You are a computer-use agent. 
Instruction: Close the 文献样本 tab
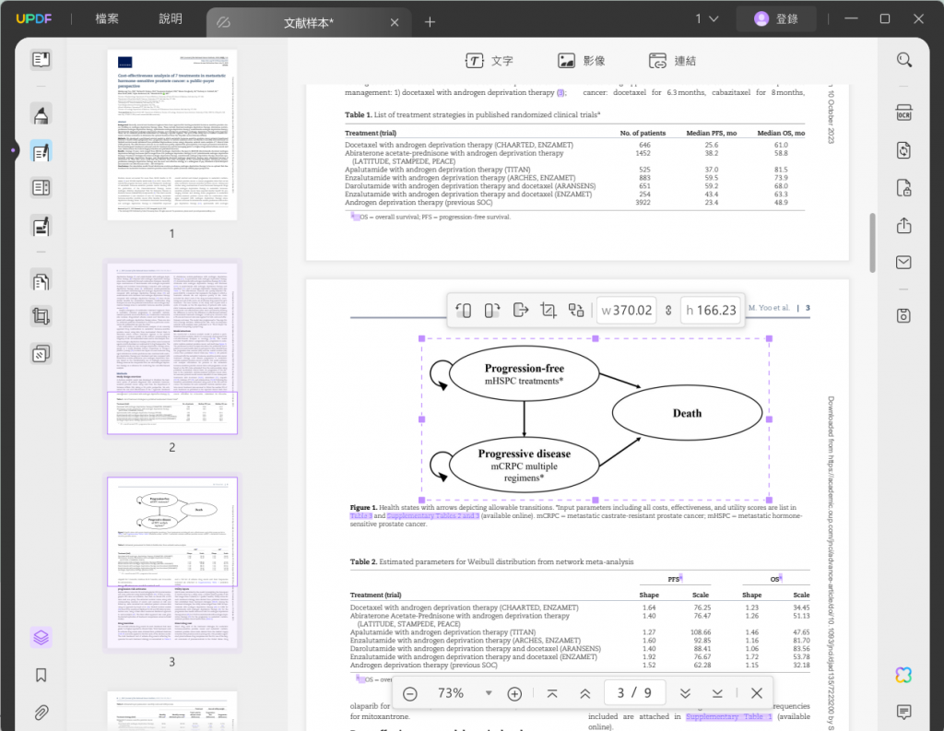395,23
